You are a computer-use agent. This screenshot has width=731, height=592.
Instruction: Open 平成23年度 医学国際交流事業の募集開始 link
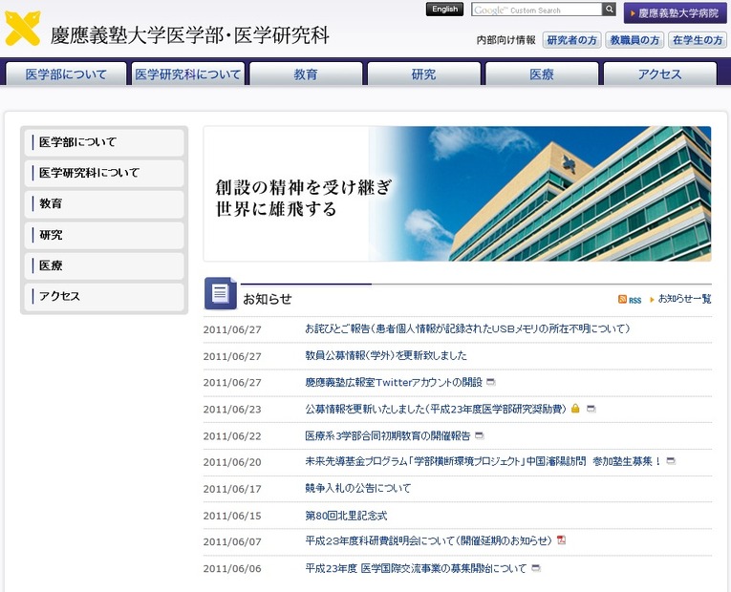pos(416,568)
